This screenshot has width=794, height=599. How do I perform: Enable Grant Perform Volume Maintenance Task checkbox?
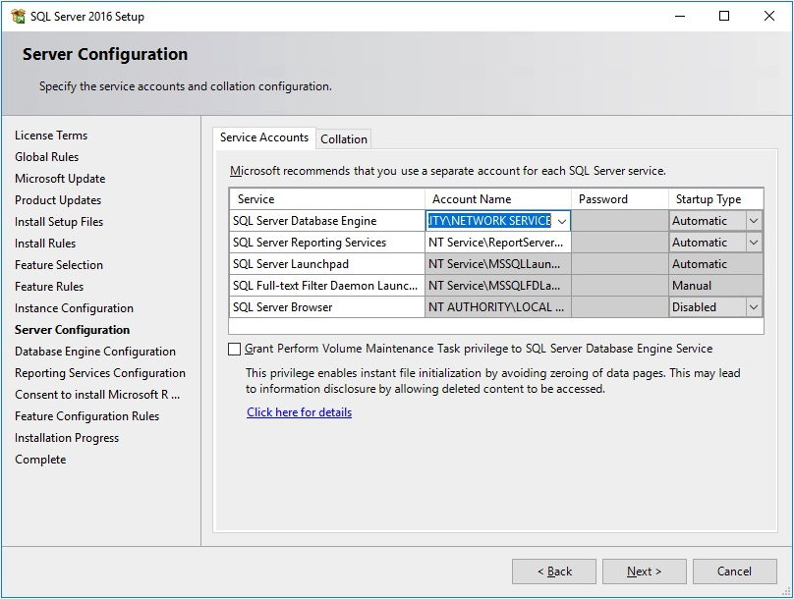[234, 349]
